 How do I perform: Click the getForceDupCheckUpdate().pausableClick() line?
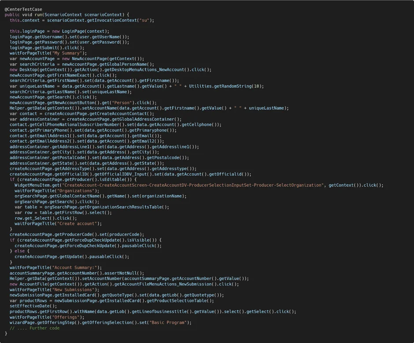[88, 246]
